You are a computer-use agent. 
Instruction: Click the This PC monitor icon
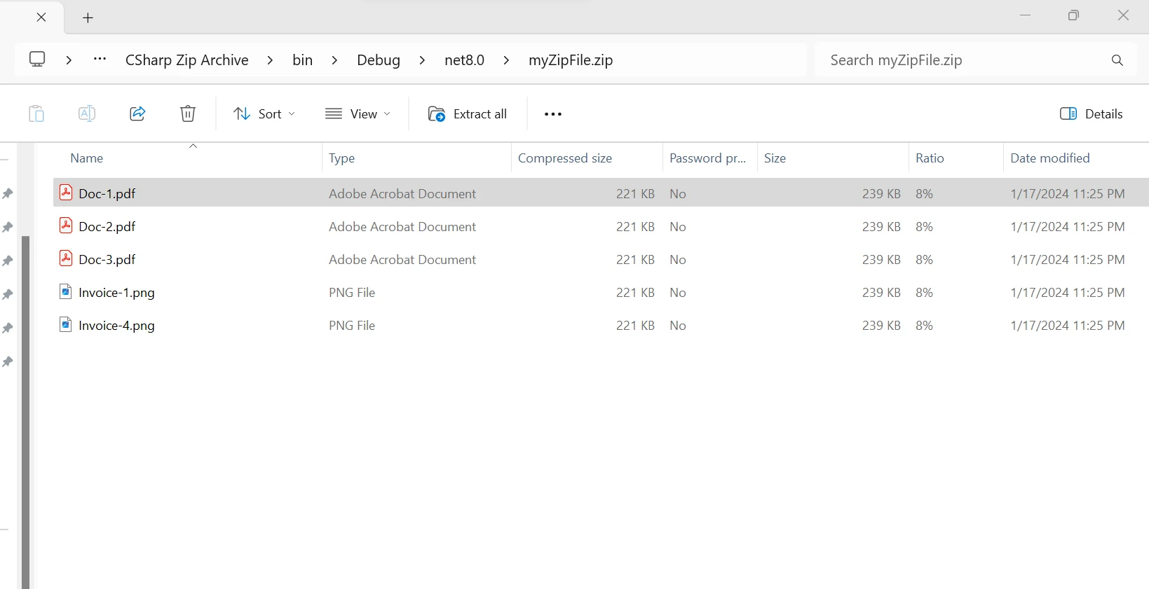37,60
